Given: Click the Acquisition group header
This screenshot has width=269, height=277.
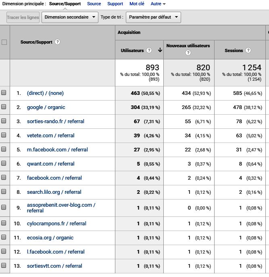Looking at the screenshot, I should 129,32.
